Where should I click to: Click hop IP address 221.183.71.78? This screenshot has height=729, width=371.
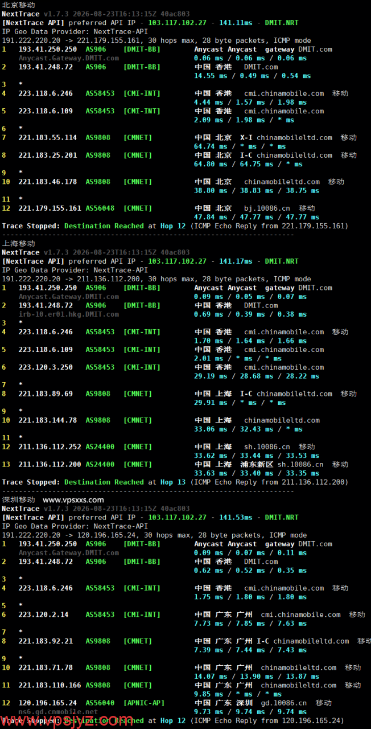coord(46,668)
